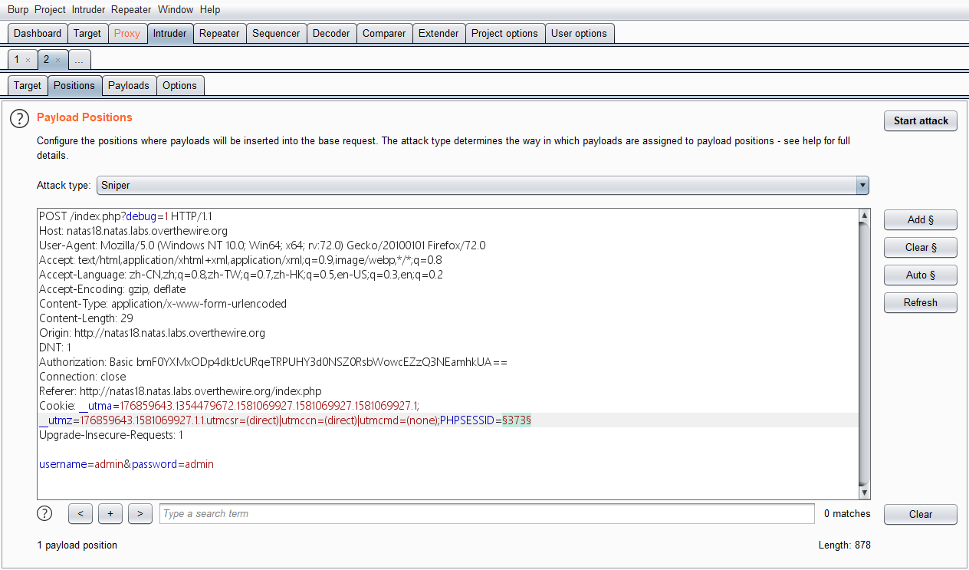Switch to the Payloads sub-tab
The image size is (969, 570).
pos(129,86)
